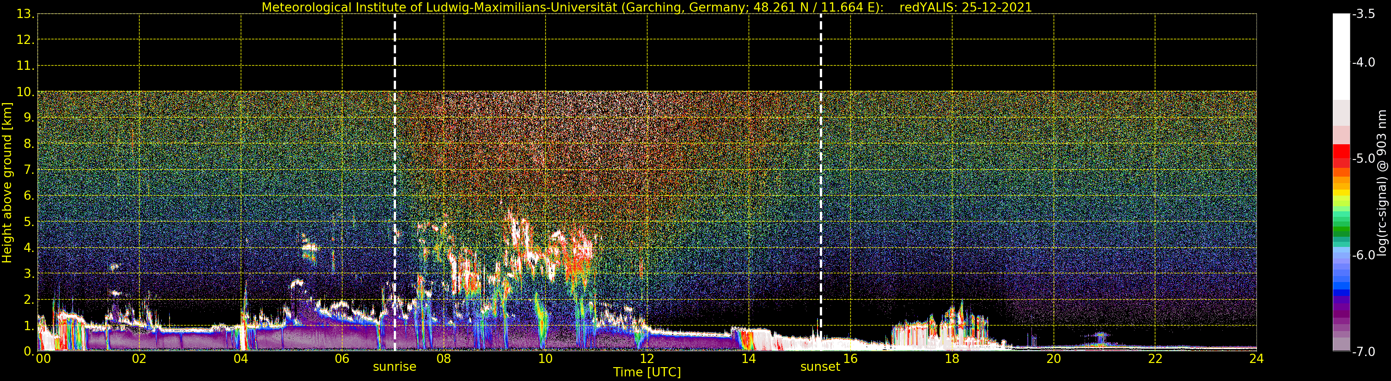Viewport: 1391px width, 381px height.
Task: Click time-axis tick label '22'
Action: pyautogui.click(x=1155, y=359)
